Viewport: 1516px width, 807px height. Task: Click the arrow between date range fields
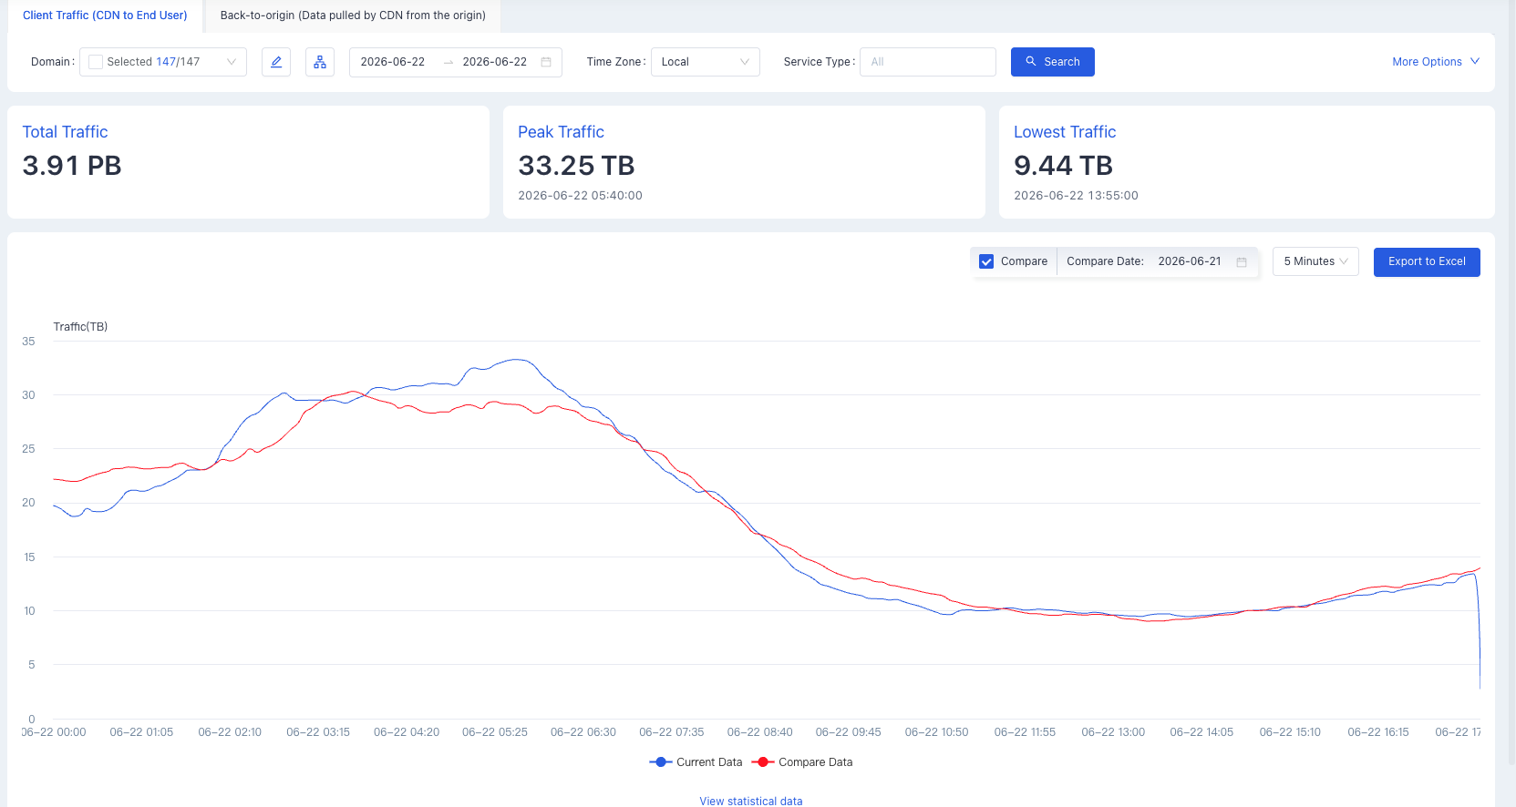click(449, 62)
